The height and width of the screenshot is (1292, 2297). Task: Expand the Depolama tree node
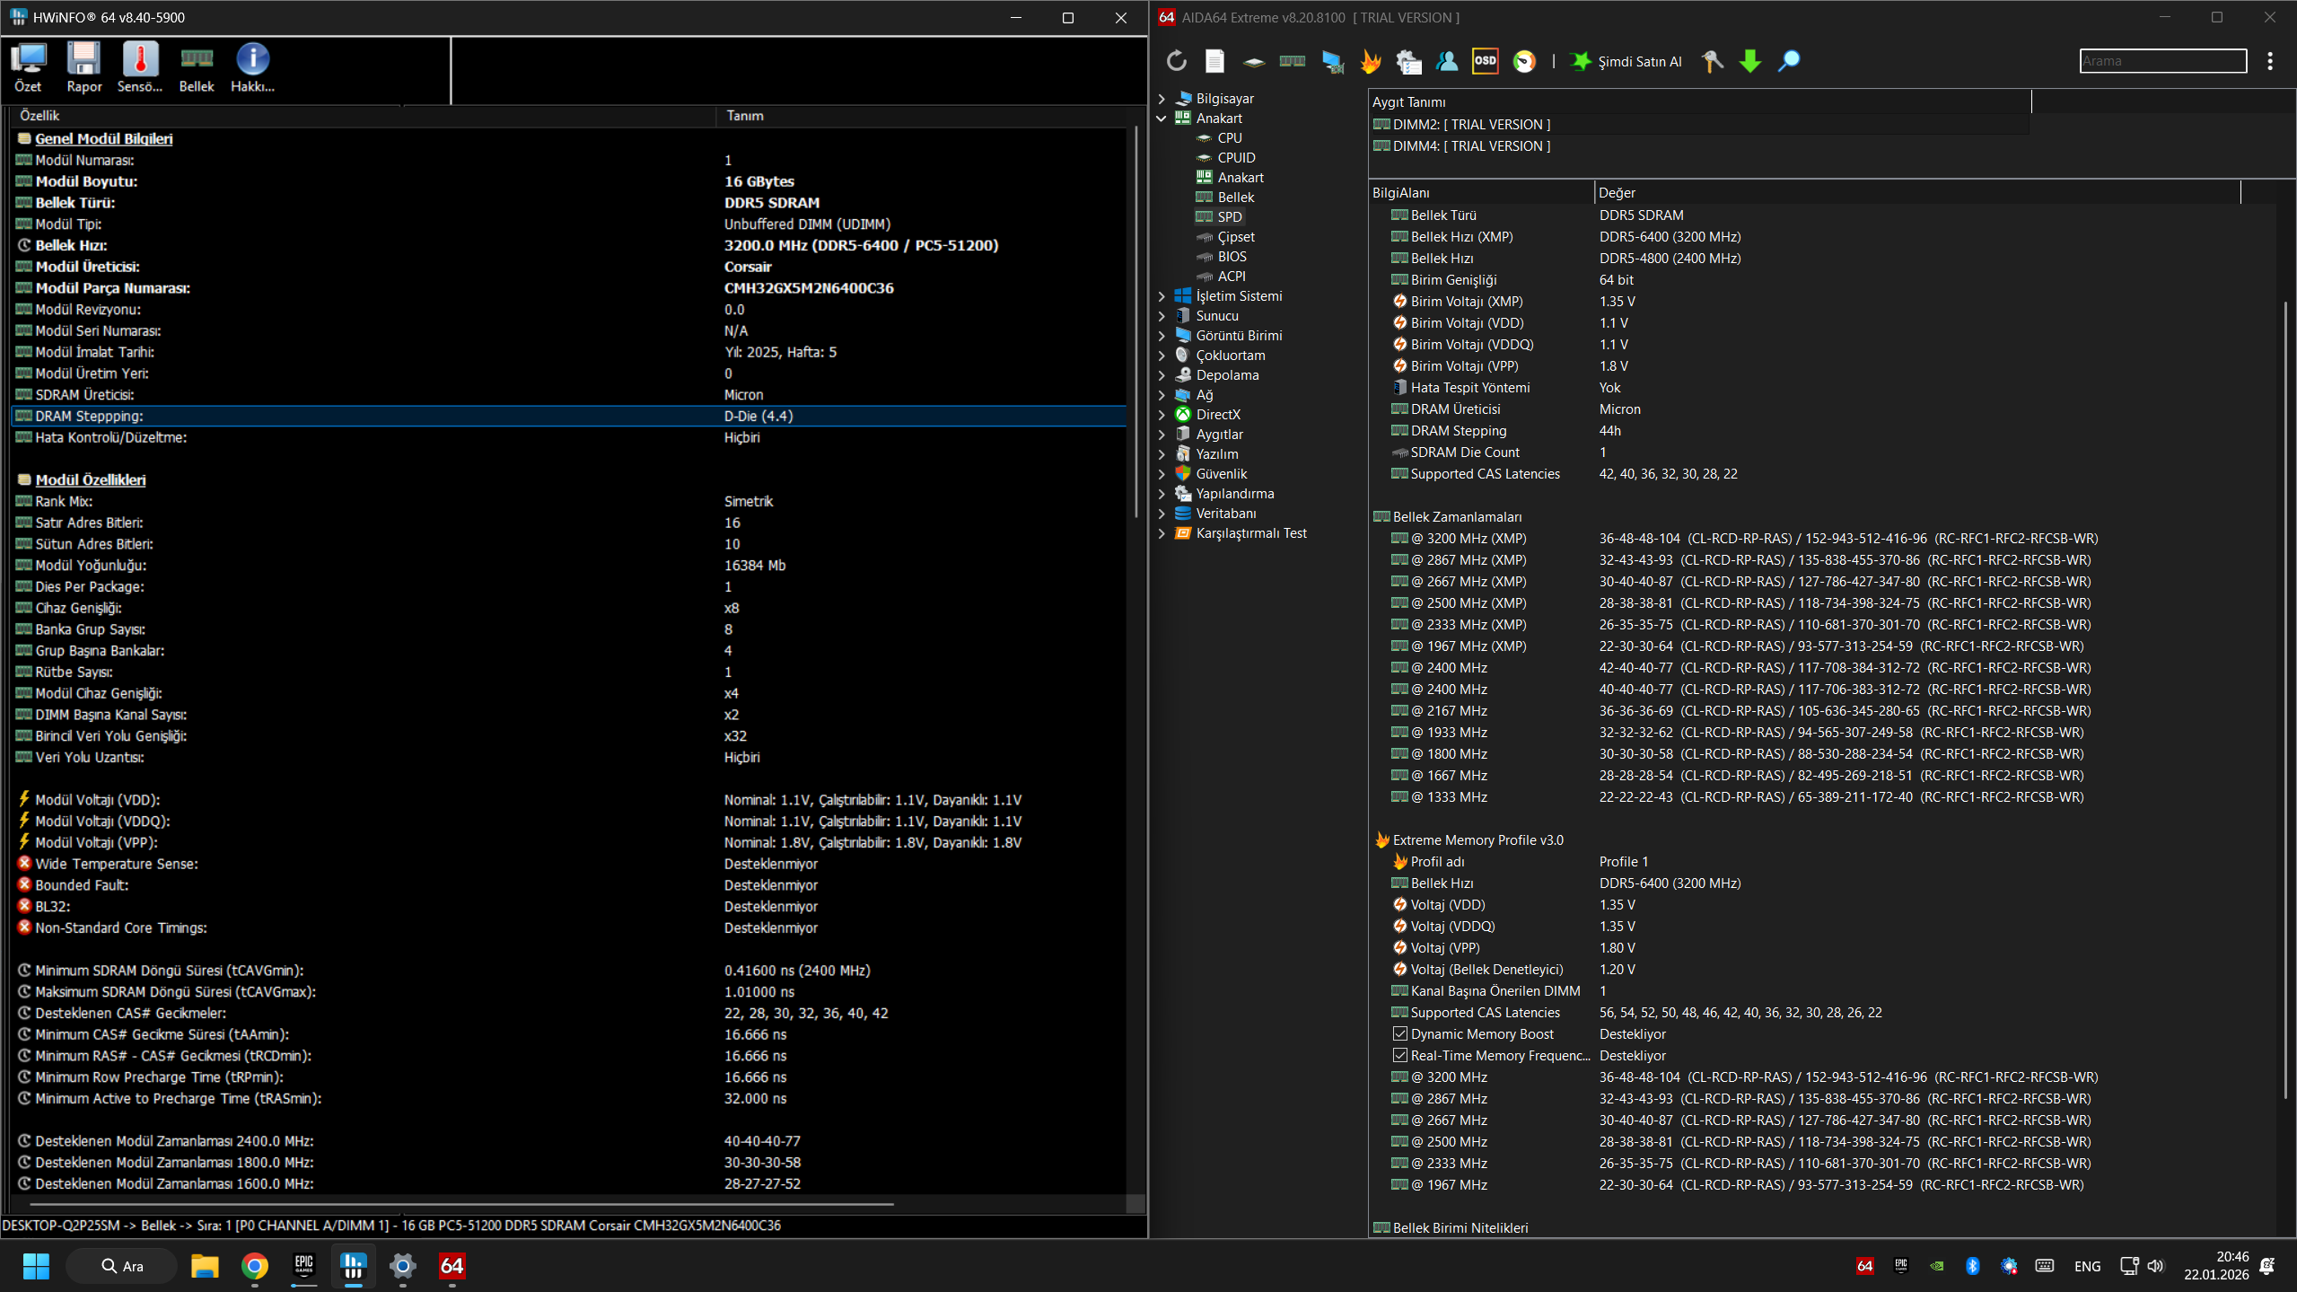pyautogui.click(x=1162, y=375)
